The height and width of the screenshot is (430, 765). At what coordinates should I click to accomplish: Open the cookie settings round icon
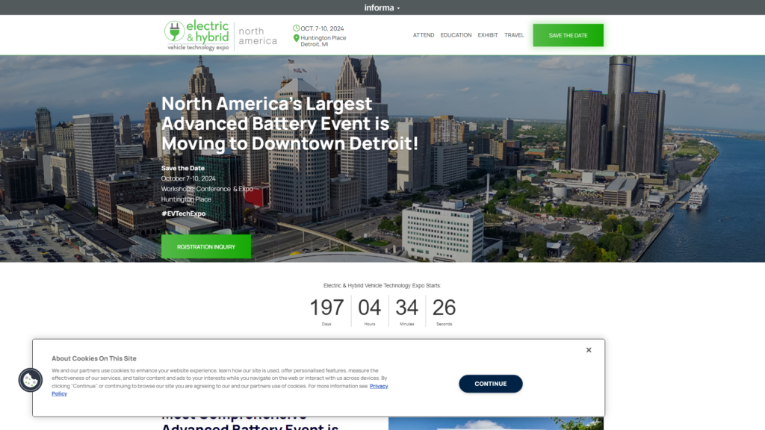point(30,380)
